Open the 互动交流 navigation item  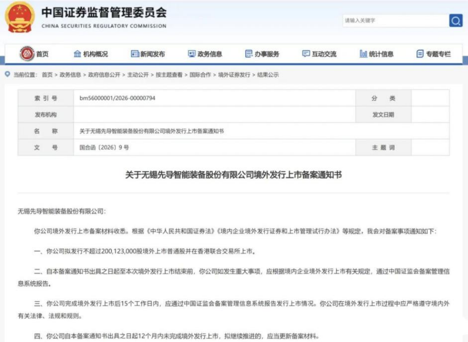(x=324, y=54)
